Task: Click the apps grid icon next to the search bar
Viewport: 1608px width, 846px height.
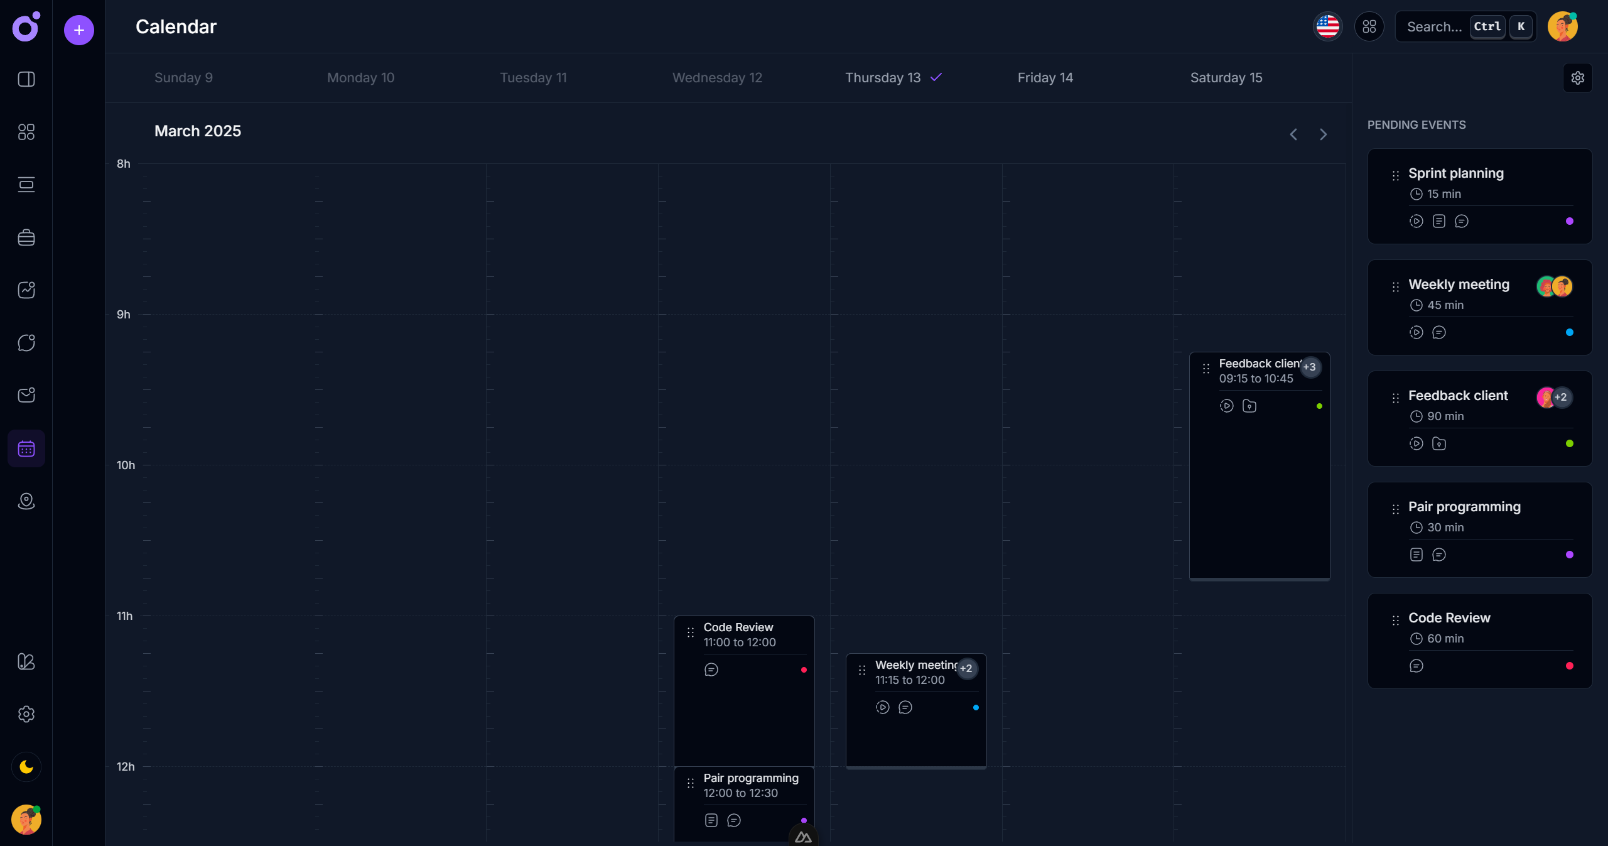Action: pyautogui.click(x=1369, y=26)
